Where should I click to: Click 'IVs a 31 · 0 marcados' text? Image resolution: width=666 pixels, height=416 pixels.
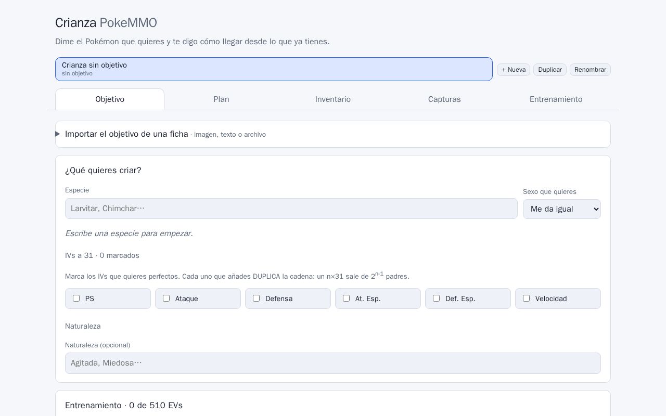point(102,255)
